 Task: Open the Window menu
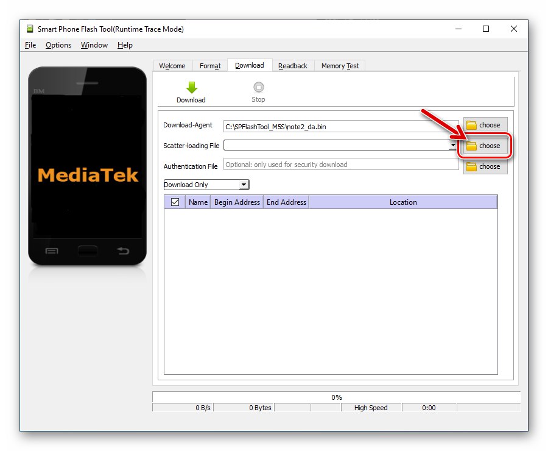pos(94,45)
